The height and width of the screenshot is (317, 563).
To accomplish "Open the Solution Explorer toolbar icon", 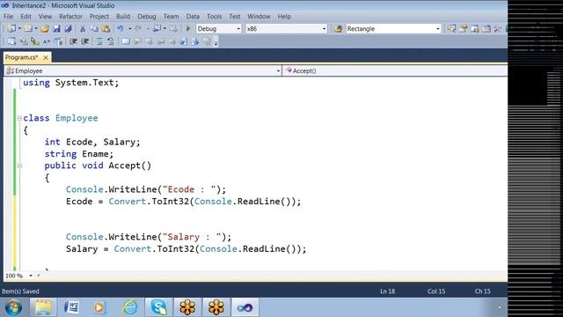I will pos(451,29).
